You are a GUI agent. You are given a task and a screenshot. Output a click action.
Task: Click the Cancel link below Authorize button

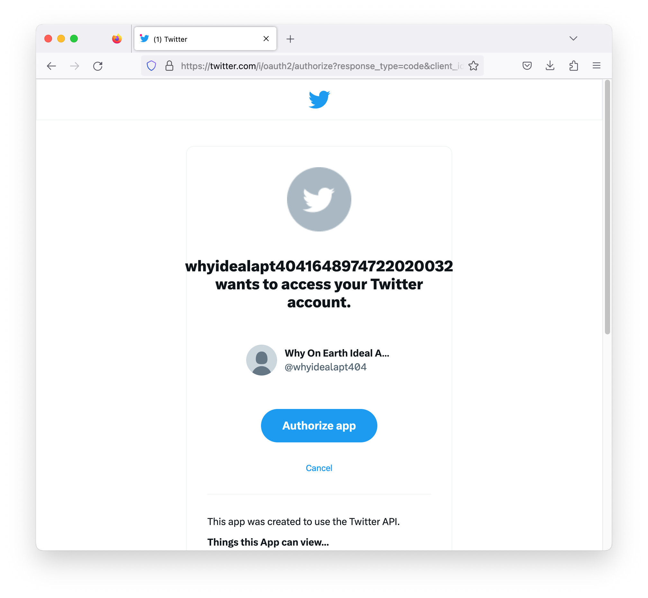pyautogui.click(x=318, y=467)
